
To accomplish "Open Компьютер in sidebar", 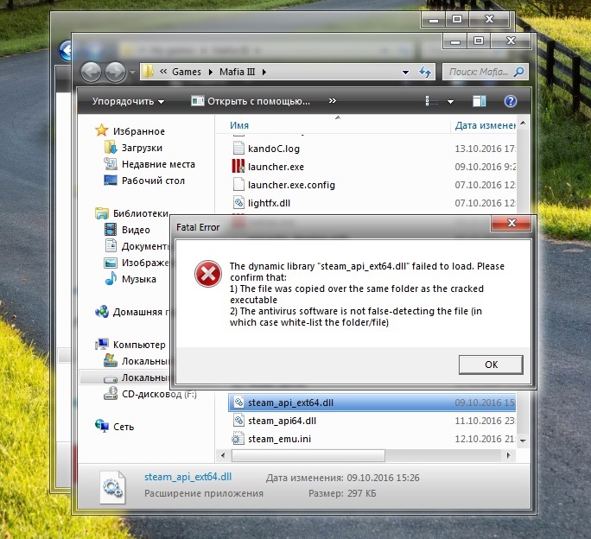I will pos(139,345).
